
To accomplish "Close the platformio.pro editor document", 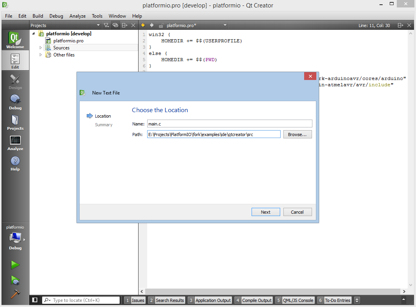I will (409, 25).
